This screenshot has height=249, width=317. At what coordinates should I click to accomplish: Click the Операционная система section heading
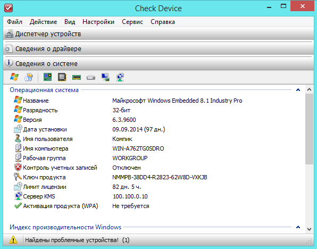coord(44,90)
